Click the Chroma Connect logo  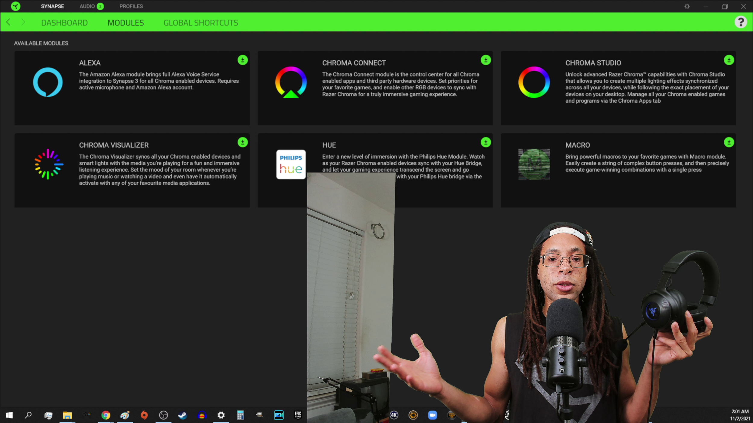291,82
